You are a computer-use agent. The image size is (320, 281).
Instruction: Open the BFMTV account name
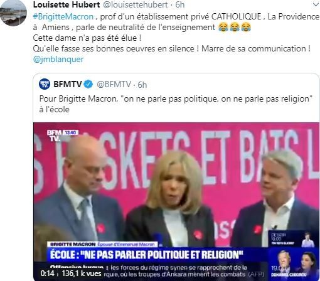coord(67,84)
